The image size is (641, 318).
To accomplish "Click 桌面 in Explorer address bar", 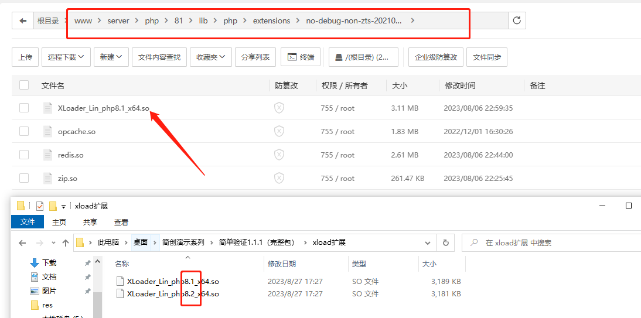I will click(141, 243).
